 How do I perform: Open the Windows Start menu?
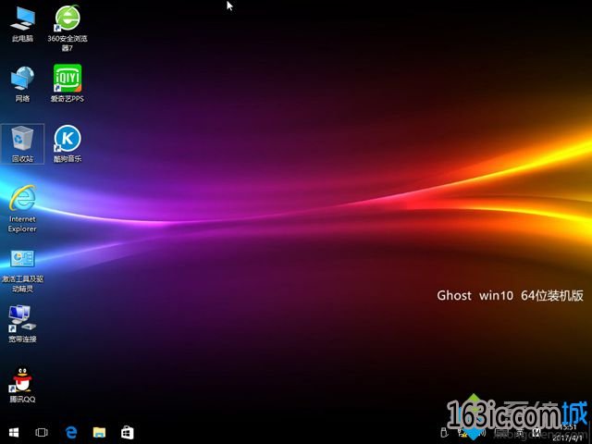[14, 432]
